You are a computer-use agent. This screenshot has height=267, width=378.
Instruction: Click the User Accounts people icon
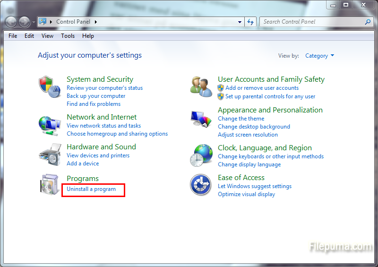click(x=201, y=86)
